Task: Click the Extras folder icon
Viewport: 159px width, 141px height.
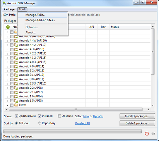Action: click(16, 105)
